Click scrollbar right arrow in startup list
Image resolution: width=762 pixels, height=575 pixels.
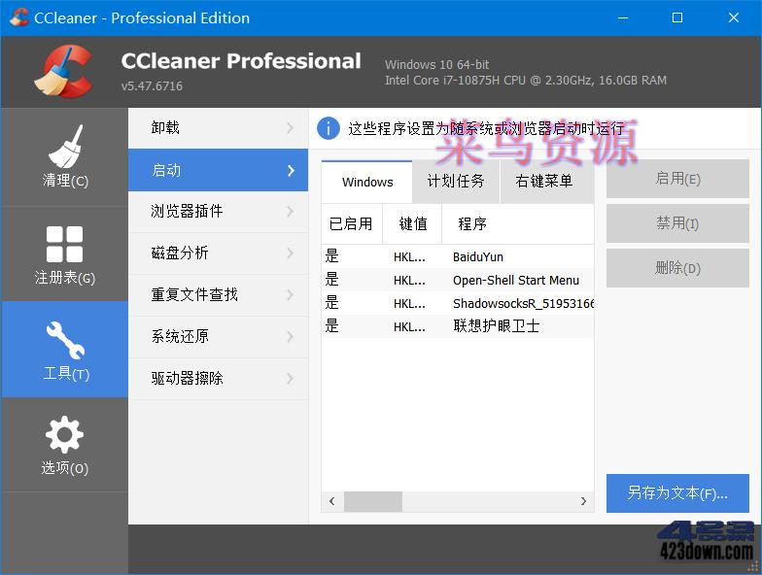point(583,501)
